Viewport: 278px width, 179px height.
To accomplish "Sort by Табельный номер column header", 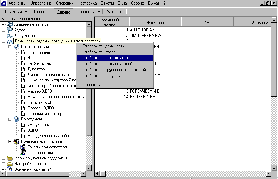I will pyautogui.click(x=109, y=22).
